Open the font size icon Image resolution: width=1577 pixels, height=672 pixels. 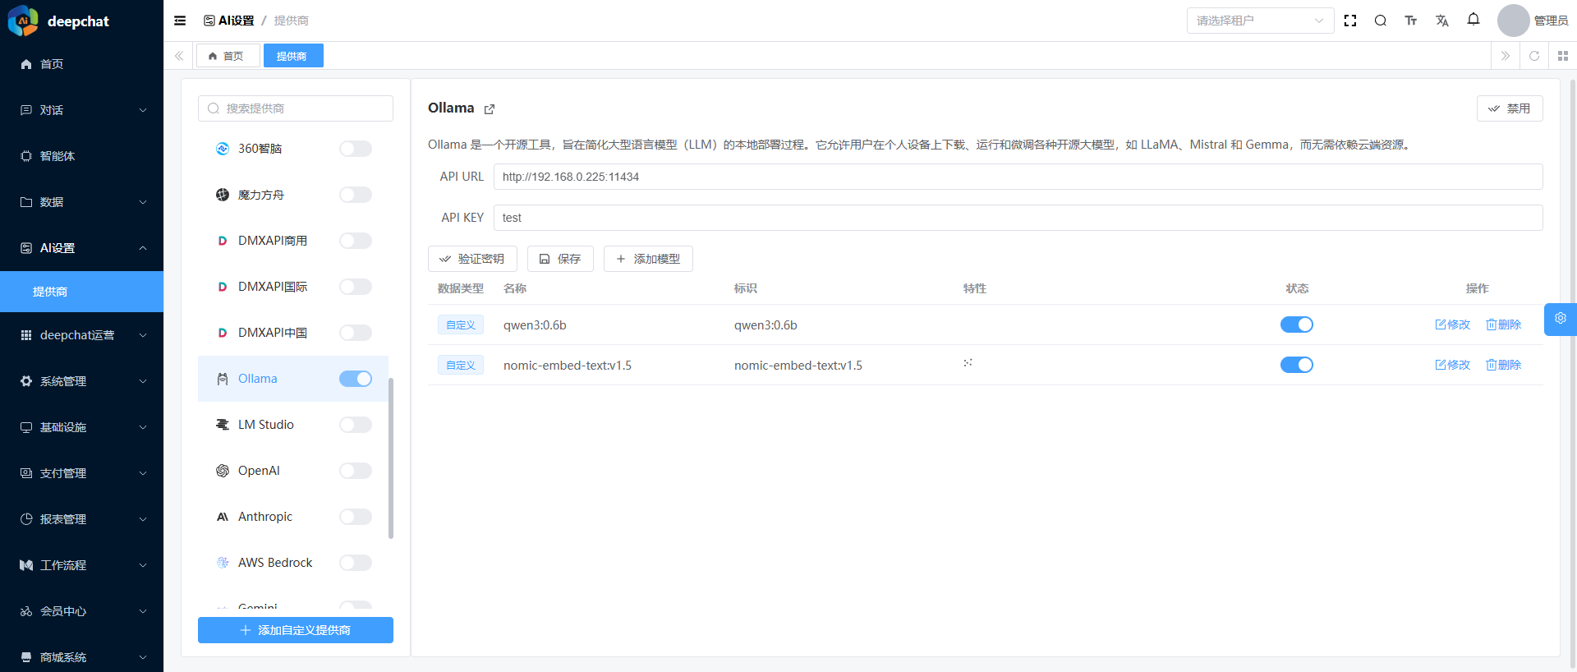[1411, 21]
